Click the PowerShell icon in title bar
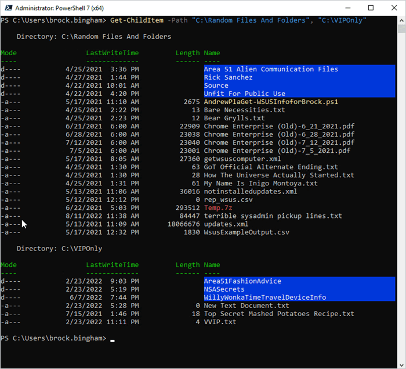The image size is (406, 369). coord(8,8)
